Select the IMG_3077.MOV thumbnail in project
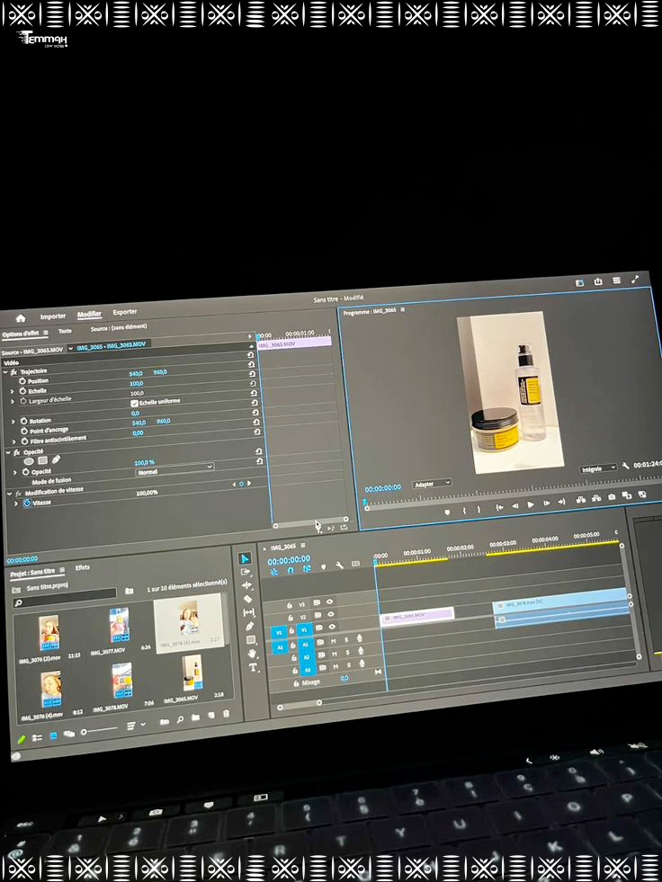662x882 pixels. tap(119, 626)
